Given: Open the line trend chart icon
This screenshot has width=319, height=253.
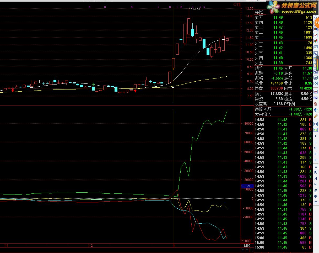Looking at the screenshot, I should coord(316,35).
